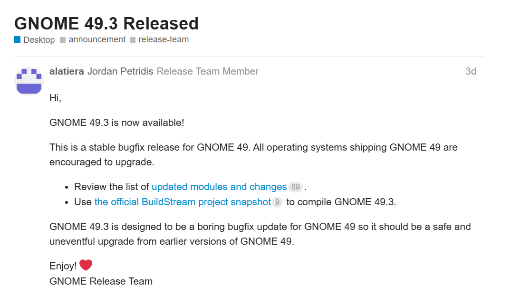
Task: Click the 'GNOME 49.3 is now available!' sentence
Action: [x=116, y=123]
